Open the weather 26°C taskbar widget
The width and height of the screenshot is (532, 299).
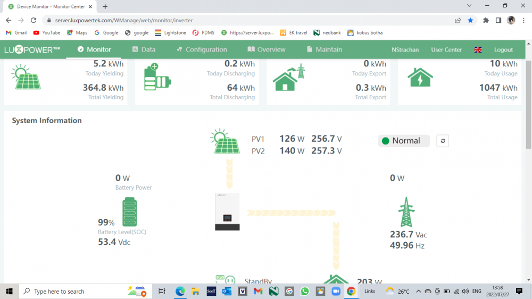(397, 291)
